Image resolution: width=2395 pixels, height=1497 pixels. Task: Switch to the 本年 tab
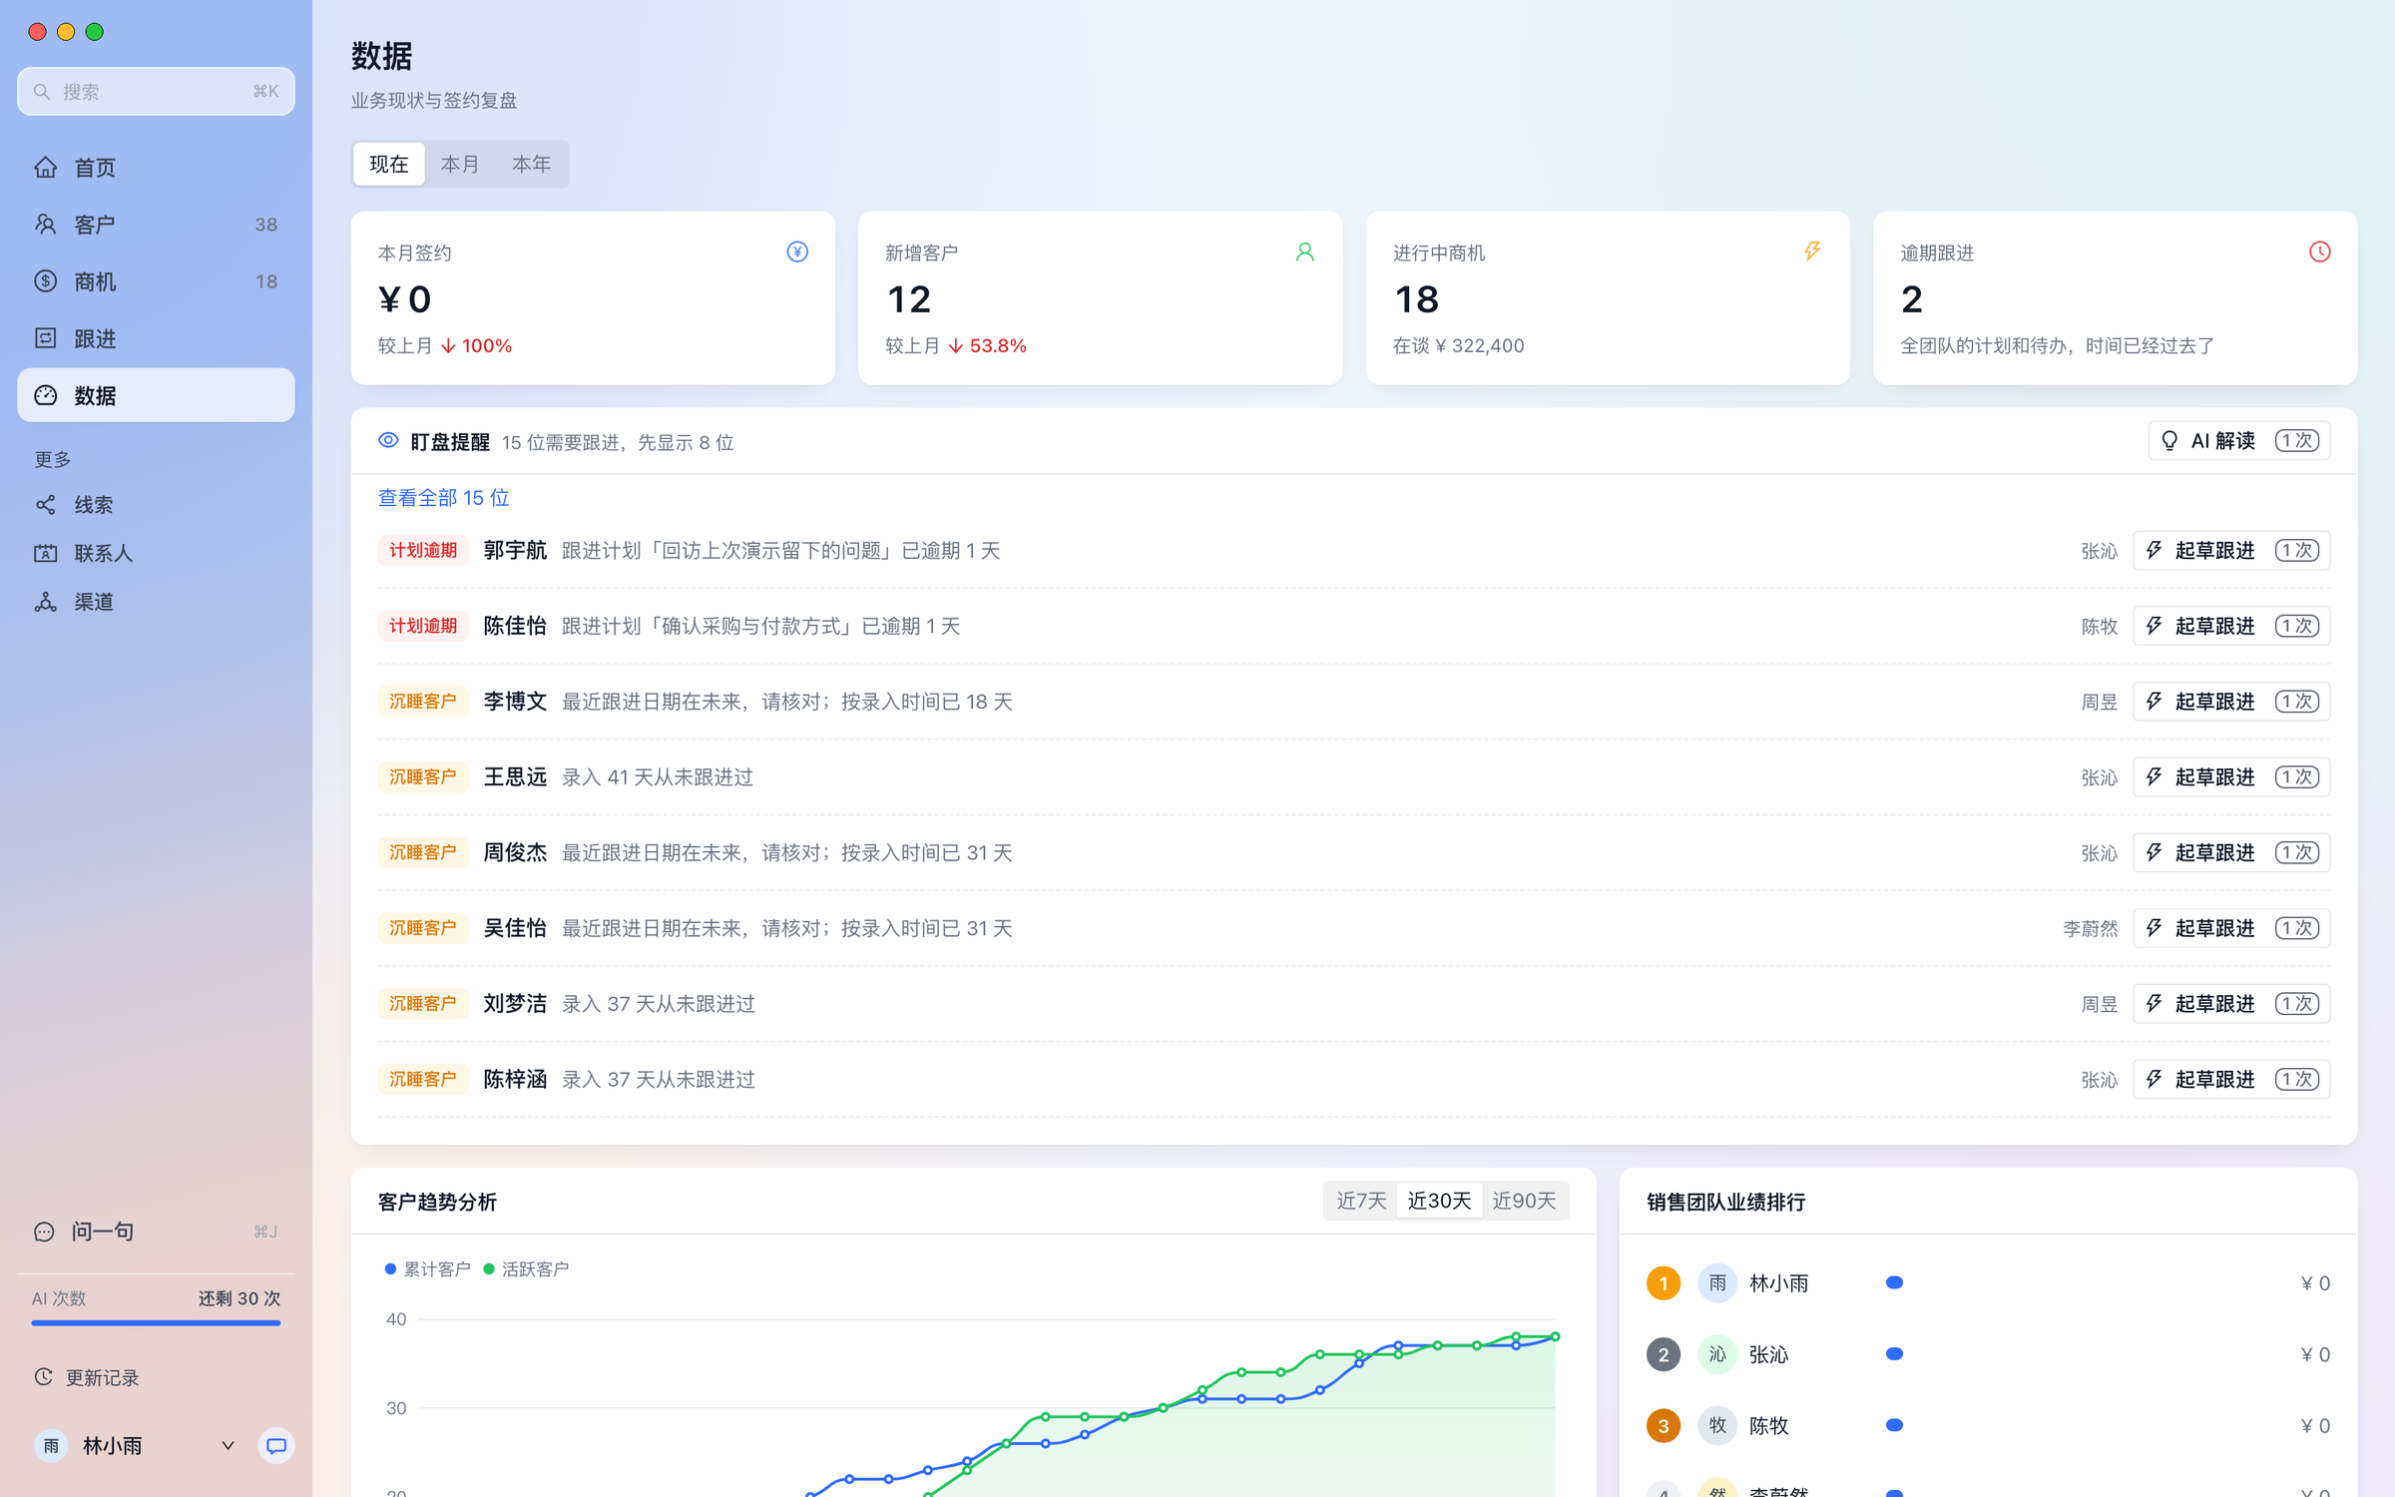[532, 164]
